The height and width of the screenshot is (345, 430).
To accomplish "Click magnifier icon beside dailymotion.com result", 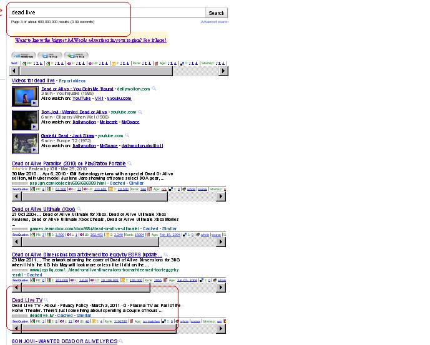I will coord(154,89).
